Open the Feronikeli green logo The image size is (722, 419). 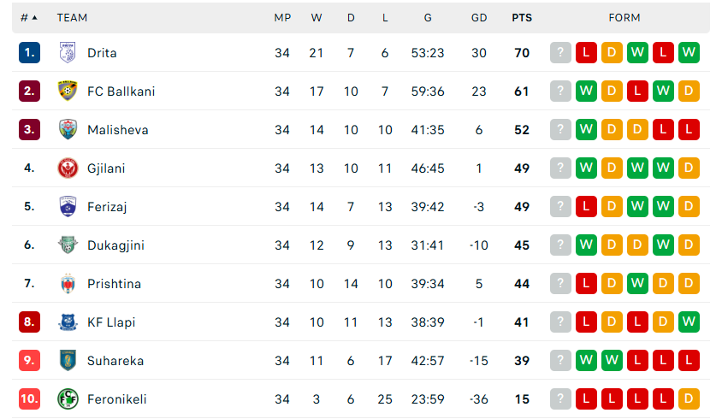(68, 399)
